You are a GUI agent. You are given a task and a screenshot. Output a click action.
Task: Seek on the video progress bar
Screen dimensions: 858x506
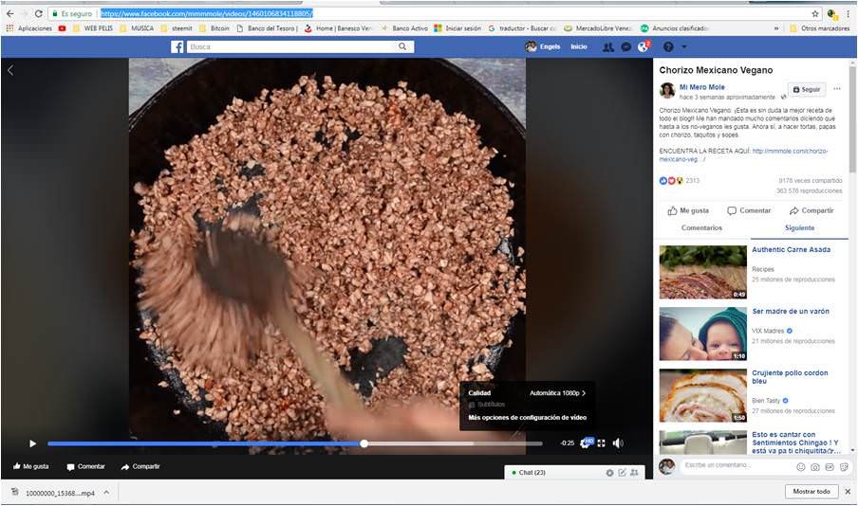click(x=295, y=443)
